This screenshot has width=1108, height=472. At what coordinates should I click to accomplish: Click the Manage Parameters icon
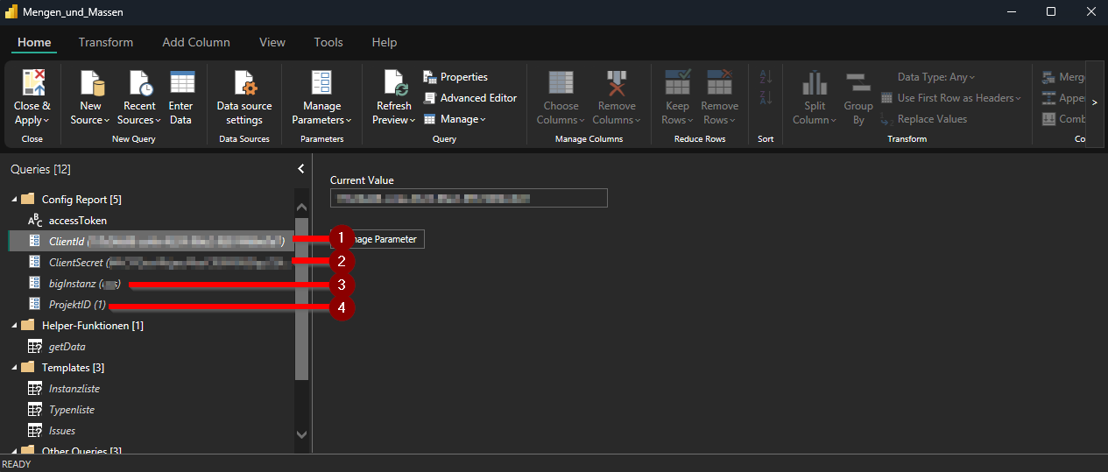321,82
